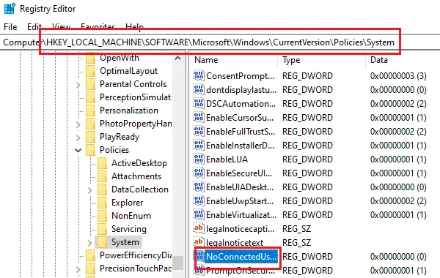Expand the Parental Controls node
This screenshot has width=440, height=278.
(x=78, y=85)
